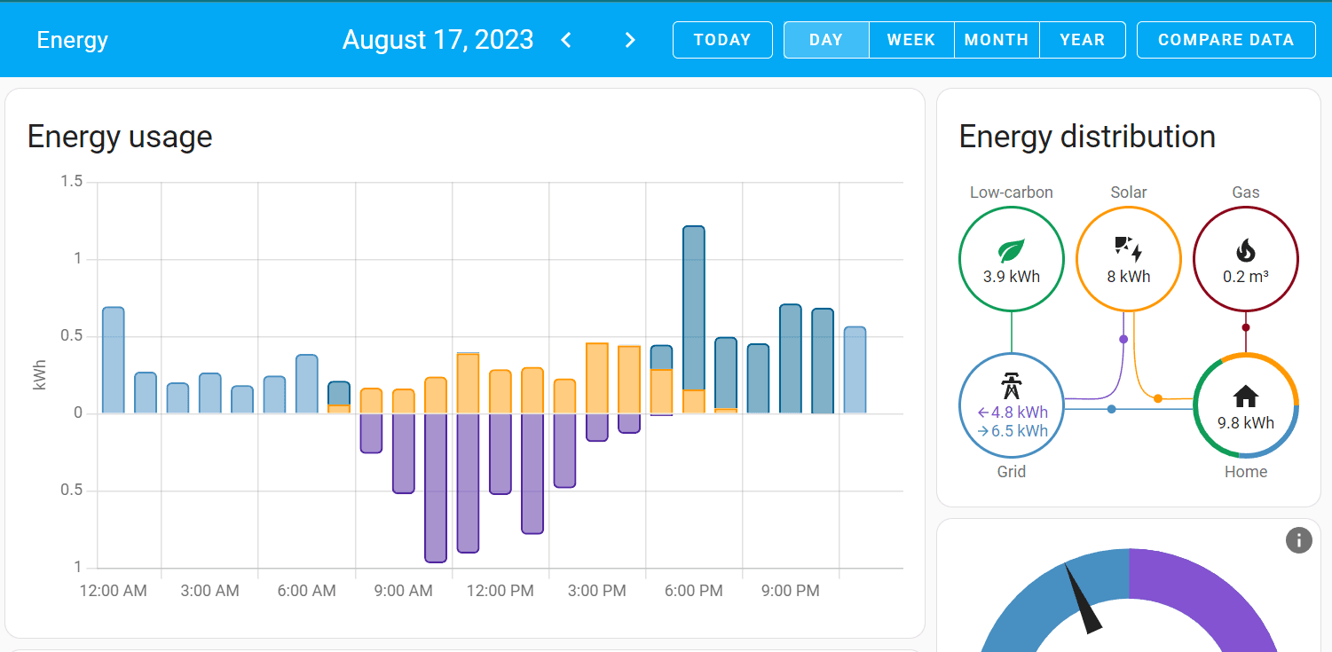This screenshot has width=1332, height=652.
Task: Click the Gas flame icon circle
Action: pos(1246,259)
